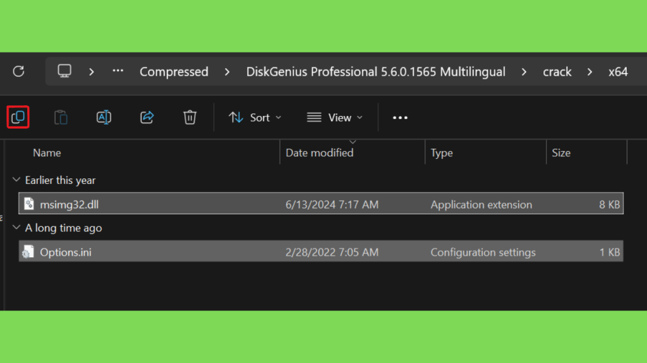Click the Delete trash can icon

pos(190,117)
